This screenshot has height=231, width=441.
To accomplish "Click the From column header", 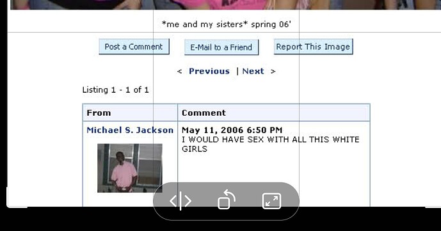I will tap(99, 113).
